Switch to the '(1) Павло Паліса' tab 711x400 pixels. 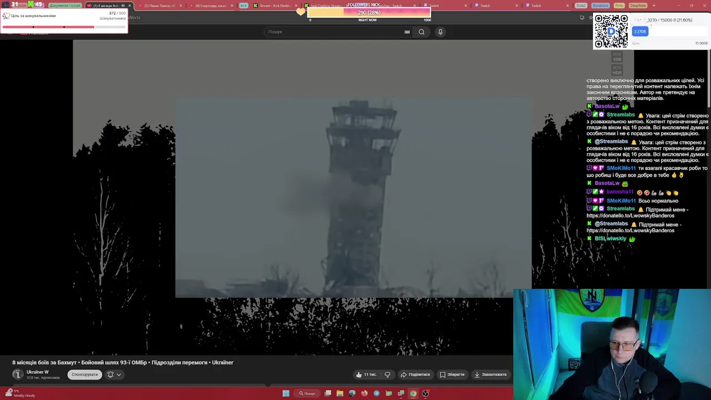click(160, 6)
